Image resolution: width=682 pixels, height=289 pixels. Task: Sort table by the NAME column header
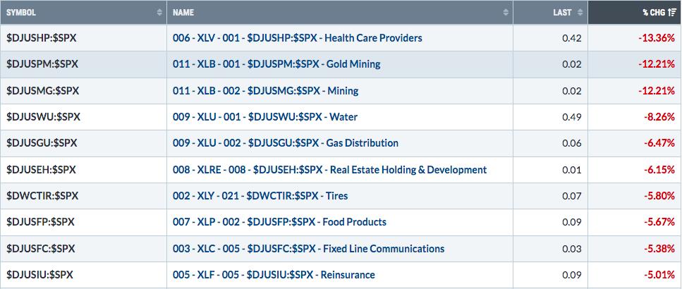point(340,12)
